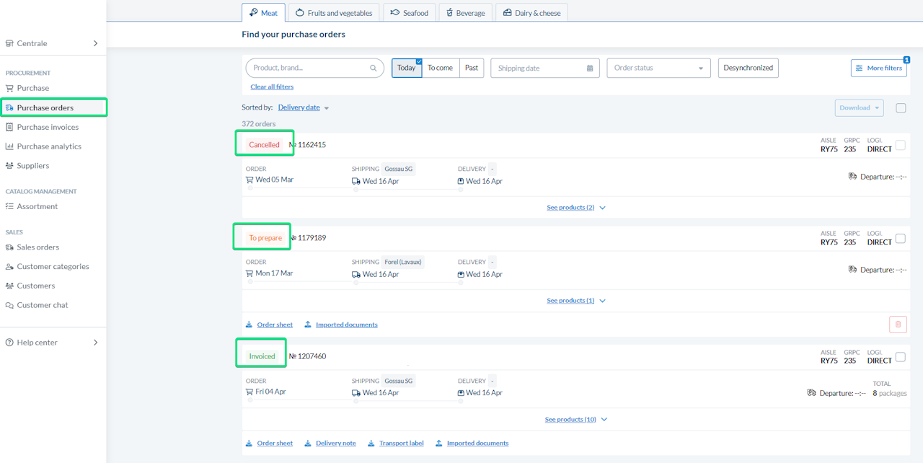
Task: Download Transport label for order 1207460
Action: point(396,443)
